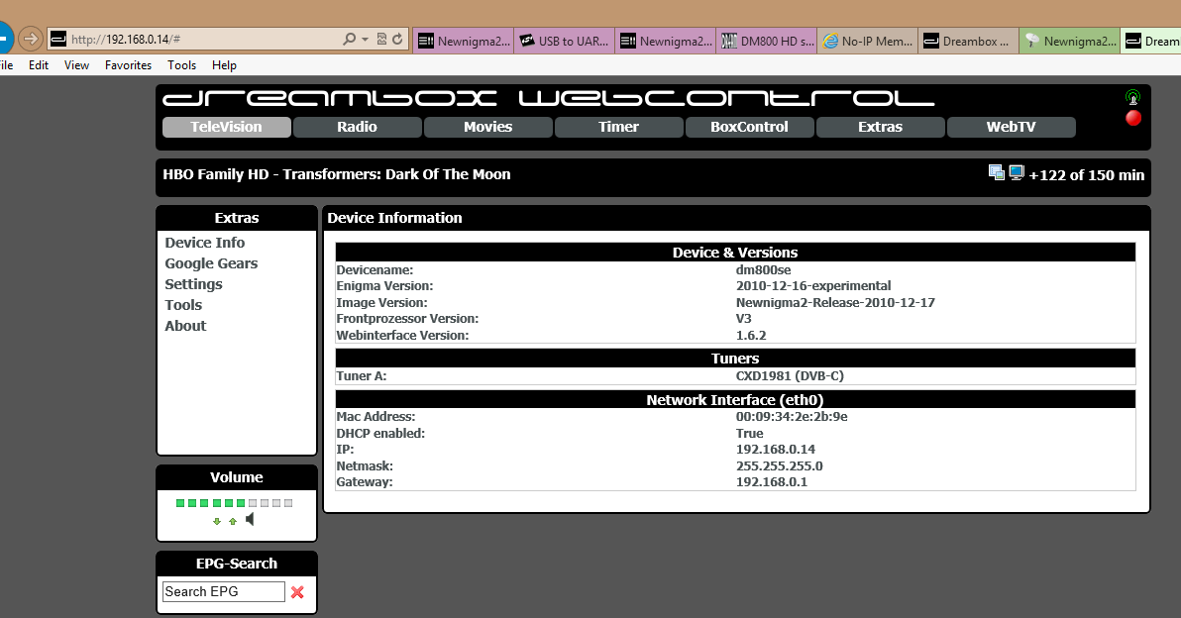The height and width of the screenshot is (618, 1181).
Task: Set volume to the first green bar
Action: 180,503
